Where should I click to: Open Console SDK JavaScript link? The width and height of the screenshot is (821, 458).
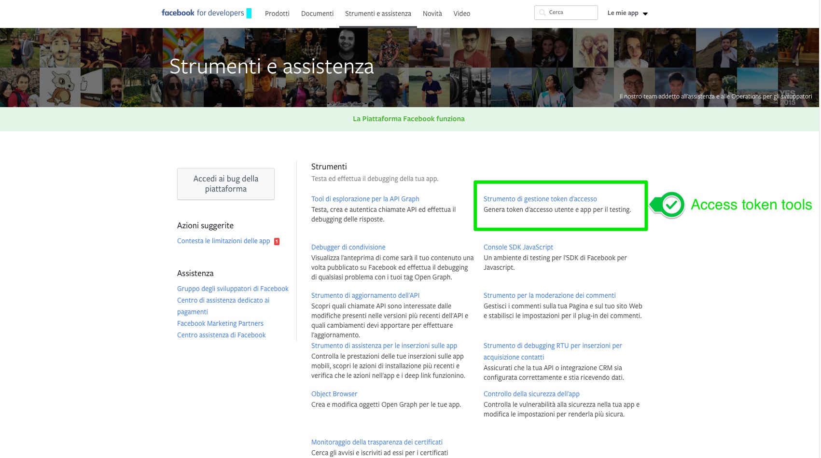click(x=518, y=247)
